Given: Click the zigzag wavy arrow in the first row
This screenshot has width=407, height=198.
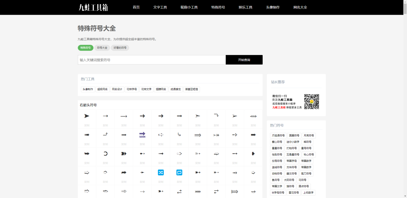Looking at the screenshot, I should click(x=253, y=116).
